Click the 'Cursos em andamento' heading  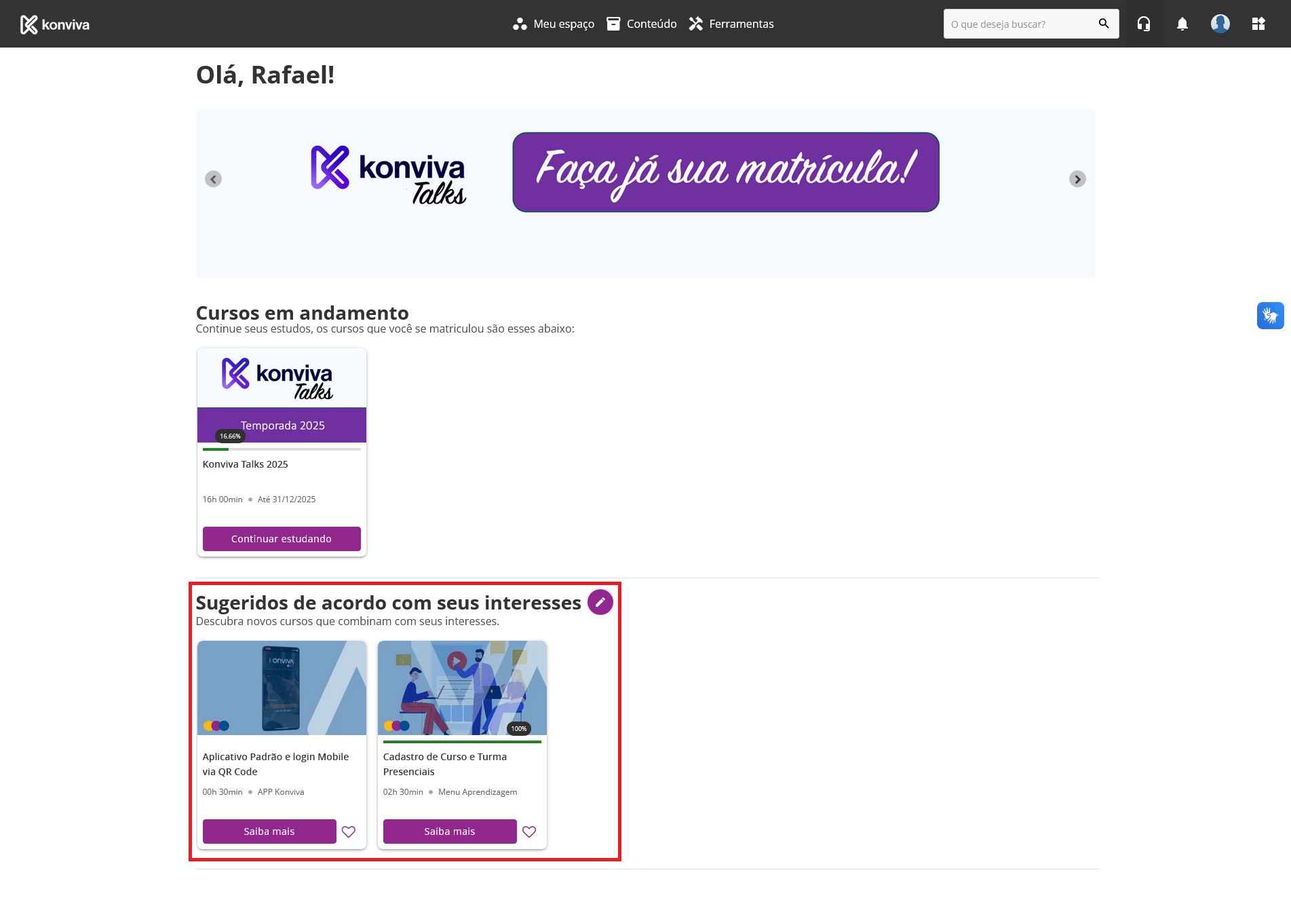(x=302, y=313)
